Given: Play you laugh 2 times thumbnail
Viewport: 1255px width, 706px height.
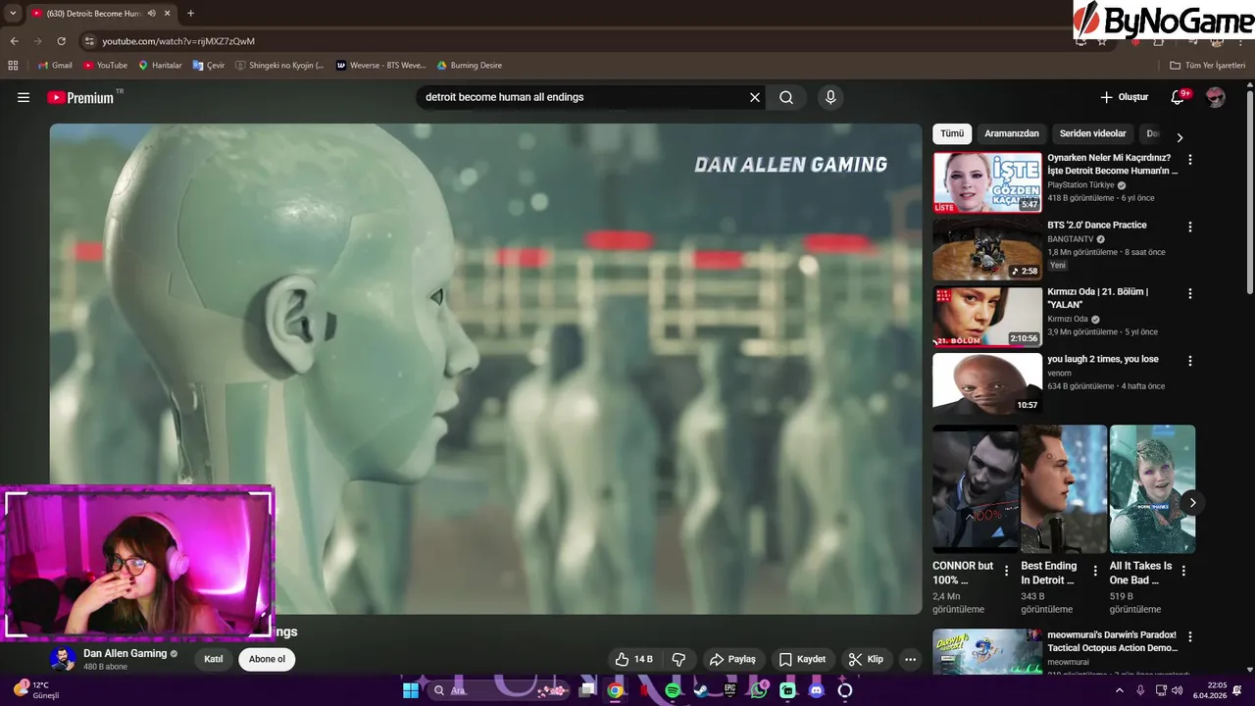Looking at the screenshot, I should pyautogui.click(x=987, y=383).
